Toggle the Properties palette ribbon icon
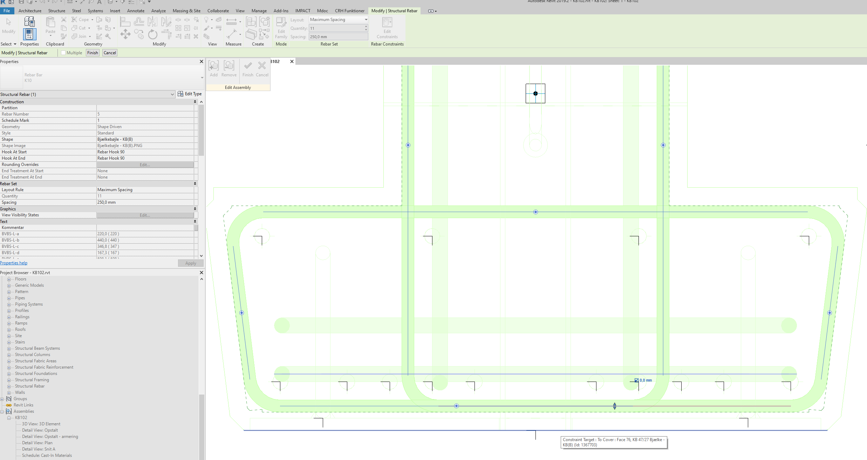 (x=29, y=34)
